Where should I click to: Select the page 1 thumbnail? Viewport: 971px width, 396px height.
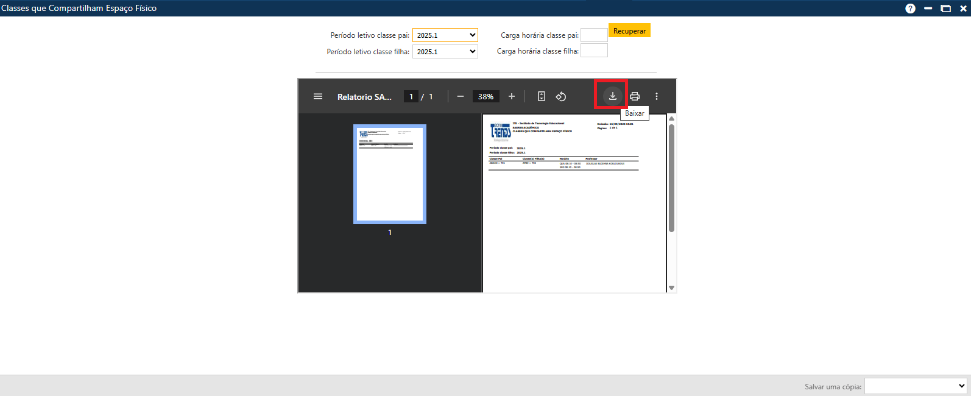pos(390,174)
